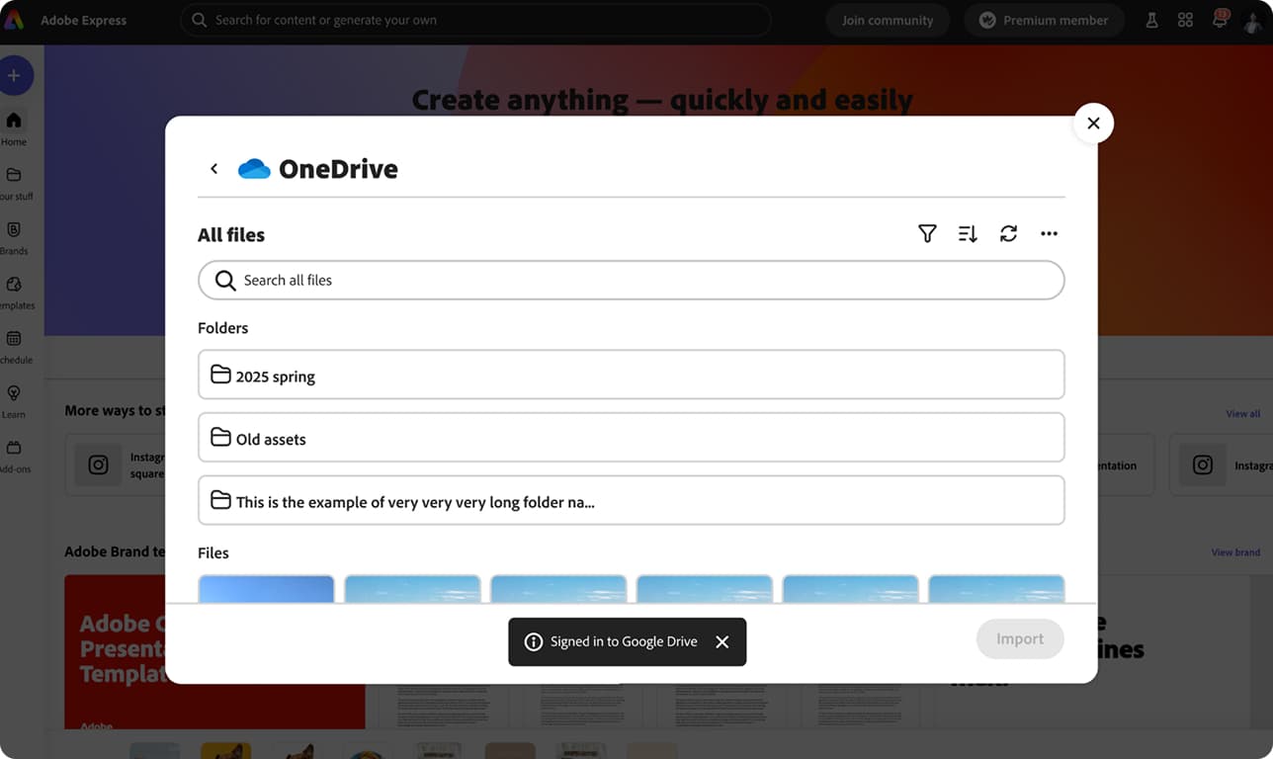This screenshot has width=1273, height=759.
Task: Click the Premium member button
Action: (x=1044, y=20)
